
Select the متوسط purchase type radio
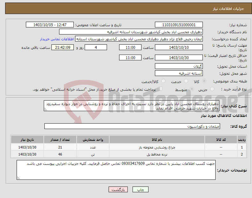point(192,89)
